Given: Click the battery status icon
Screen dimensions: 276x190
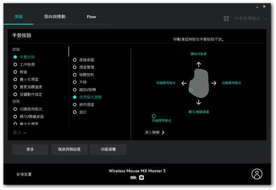Looking at the screenshot, I should pyautogui.click(x=133, y=178).
